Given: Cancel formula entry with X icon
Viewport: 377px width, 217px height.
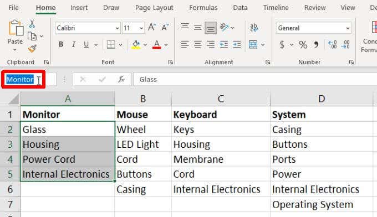Looking at the screenshot, I should coord(83,79).
